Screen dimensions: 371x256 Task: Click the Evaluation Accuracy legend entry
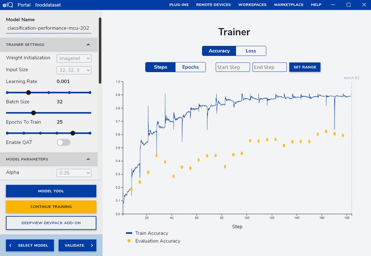coord(154,241)
